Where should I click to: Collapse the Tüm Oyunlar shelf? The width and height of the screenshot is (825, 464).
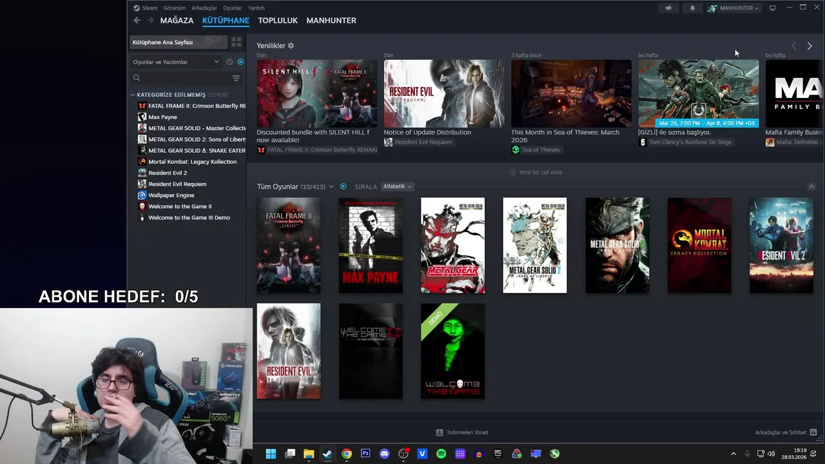(x=811, y=186)
